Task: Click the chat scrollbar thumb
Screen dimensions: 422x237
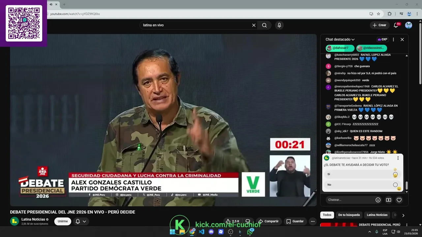Action: pyautogui.click(x=407, y=186)
